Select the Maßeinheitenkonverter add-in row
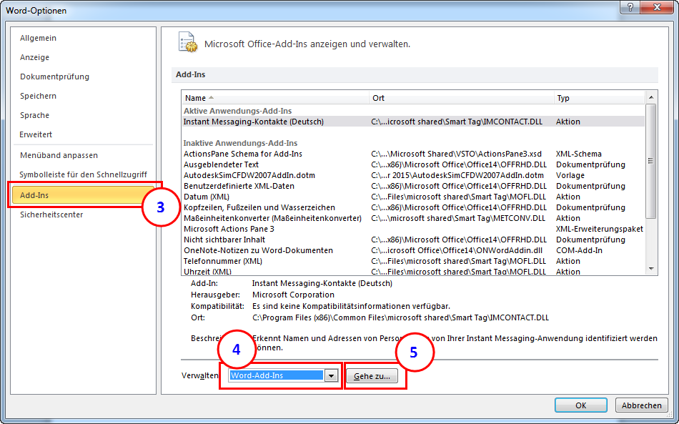 point(413,218)
